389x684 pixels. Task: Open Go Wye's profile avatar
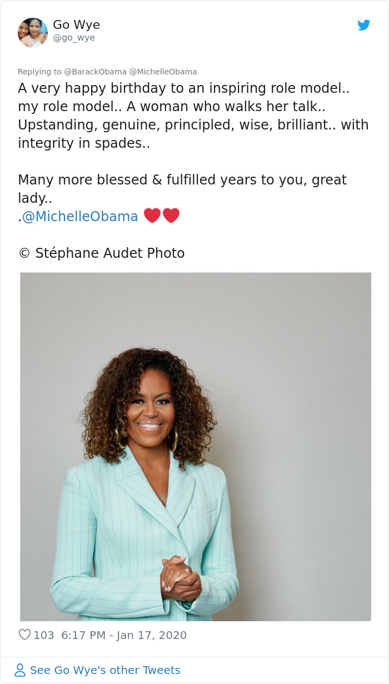[x=33, y=32]
